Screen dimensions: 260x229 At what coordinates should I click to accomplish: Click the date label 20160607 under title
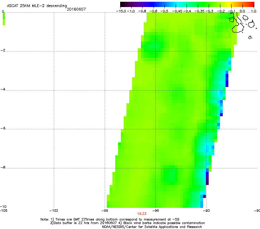tap(76, 9)
